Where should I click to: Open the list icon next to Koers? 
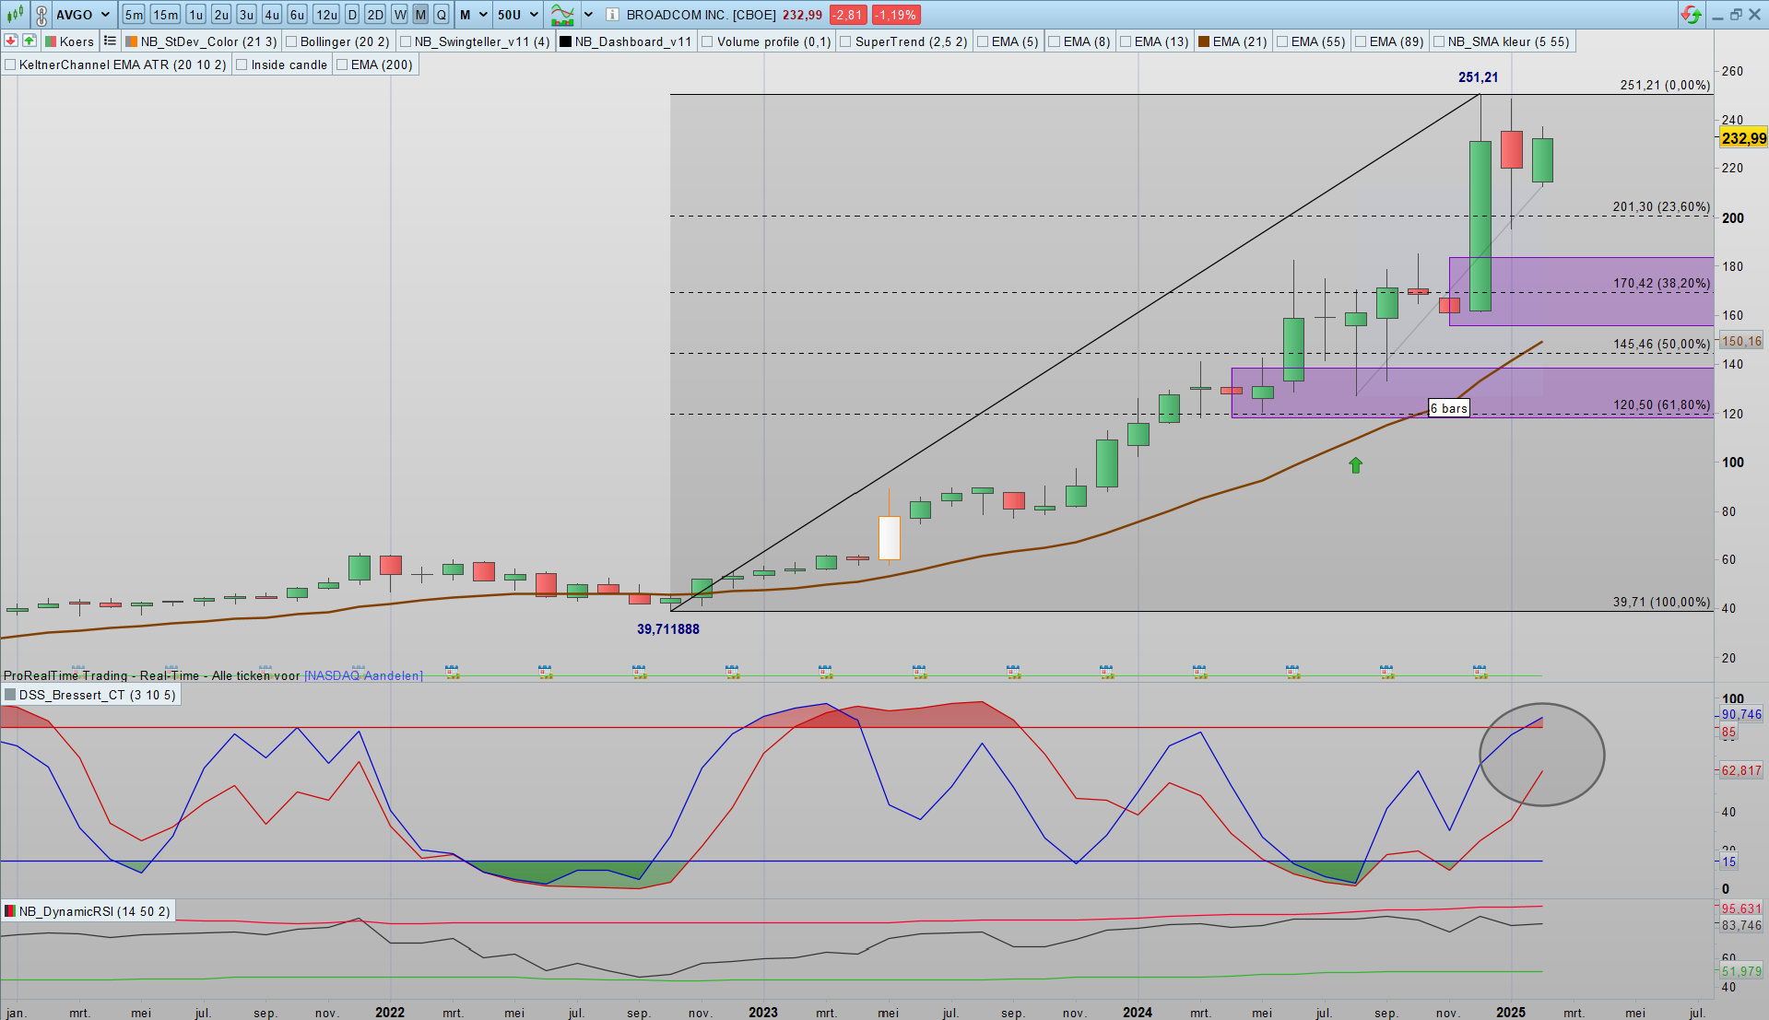pyautogui.click(x=110, y=41)
